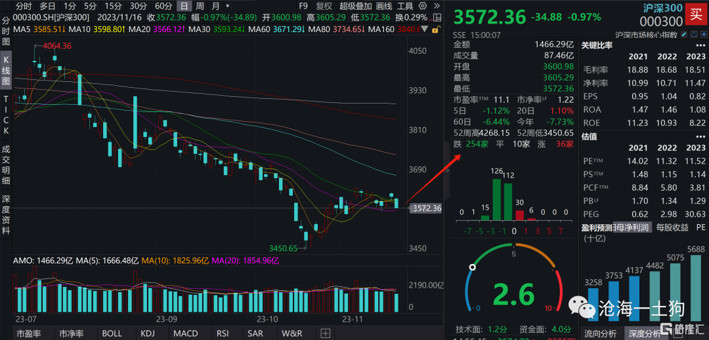Open the 画线 drawing tool
709x340 pixels.
pos(384,6)
